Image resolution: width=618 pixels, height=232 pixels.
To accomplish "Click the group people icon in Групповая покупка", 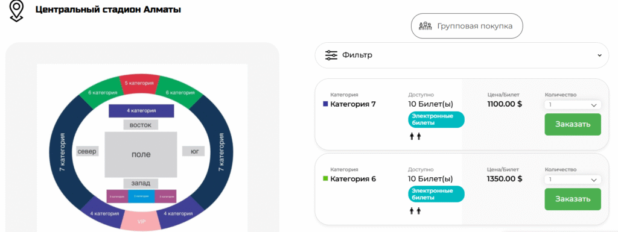I will coord(425,26).
